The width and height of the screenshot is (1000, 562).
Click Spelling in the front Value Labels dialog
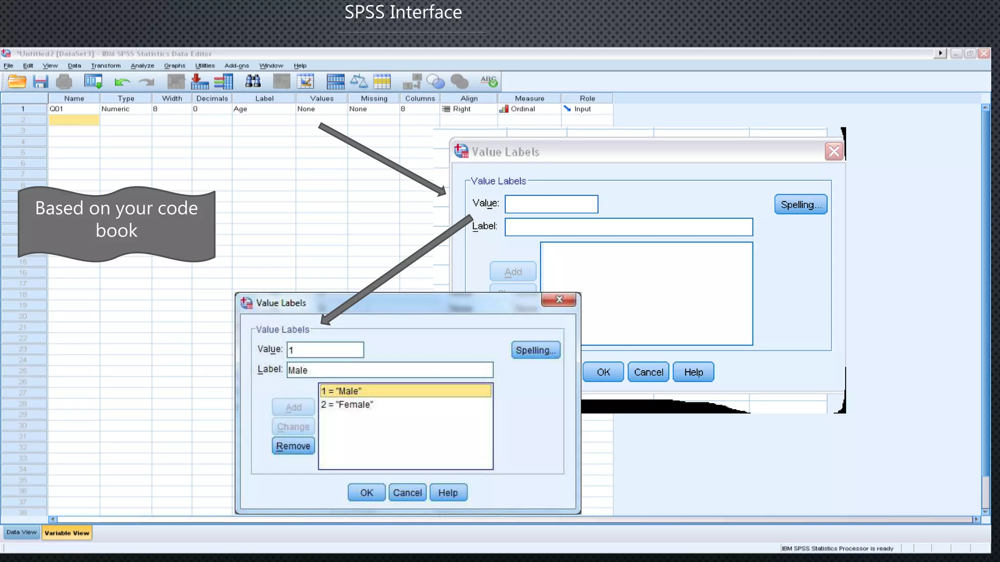(536, 350)
